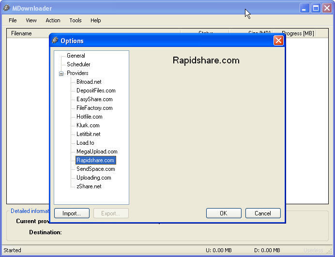Select Letitbit.net provider
Viewport: 335px width, 257px height.
pyautogui.click(x=88, y=134)
